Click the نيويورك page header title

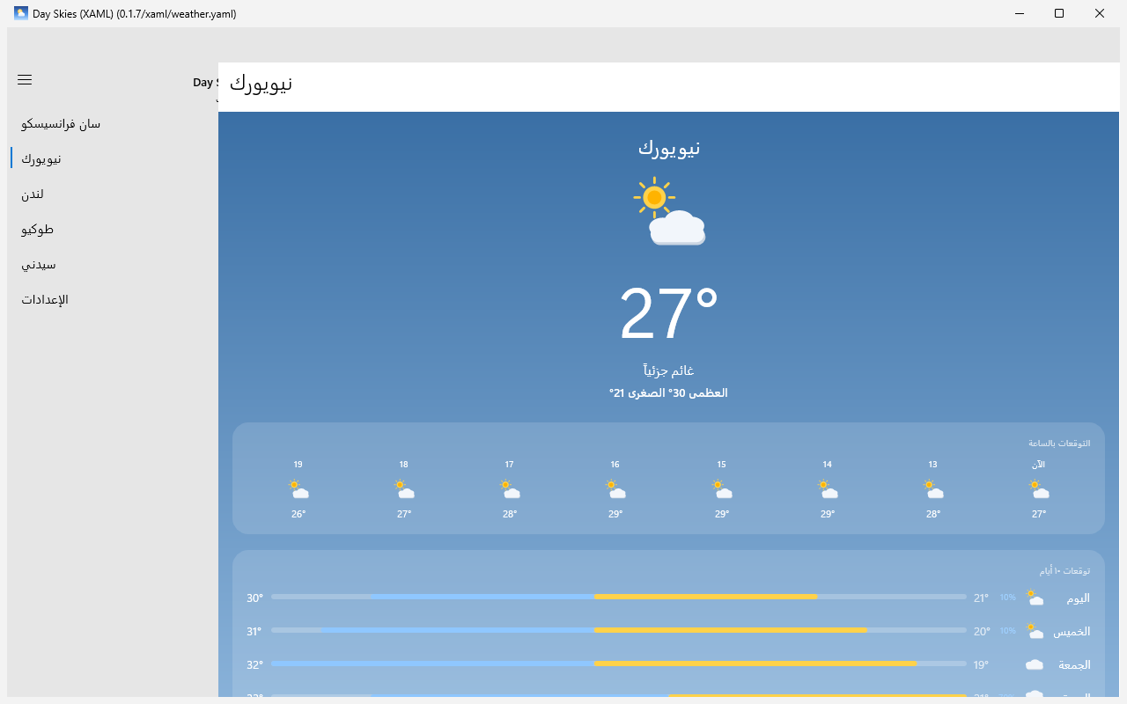261,84
